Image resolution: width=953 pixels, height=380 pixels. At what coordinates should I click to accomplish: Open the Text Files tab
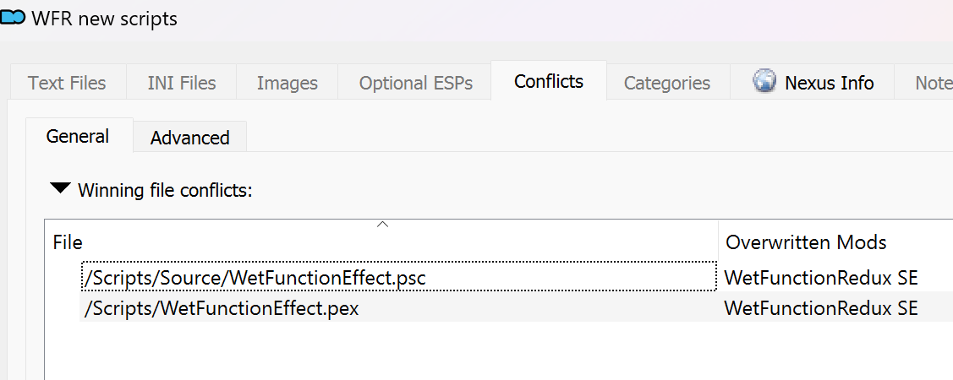click(68, 82)
